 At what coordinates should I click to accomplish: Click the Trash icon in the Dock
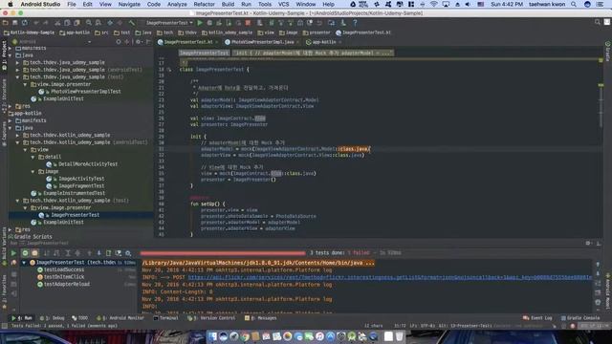coord(400,336)
